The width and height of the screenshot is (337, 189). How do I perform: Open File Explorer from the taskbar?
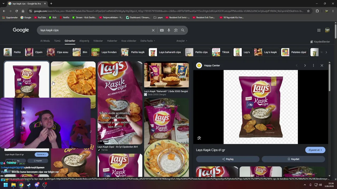[x=13, y=185]
